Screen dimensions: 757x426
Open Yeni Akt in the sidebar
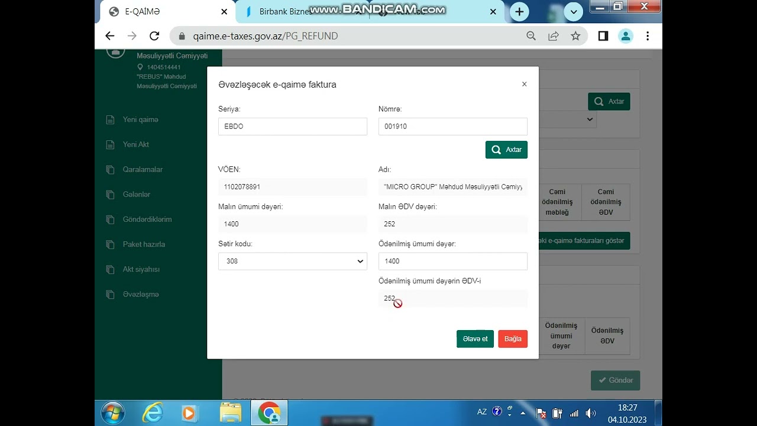click(x=135, y=144)
